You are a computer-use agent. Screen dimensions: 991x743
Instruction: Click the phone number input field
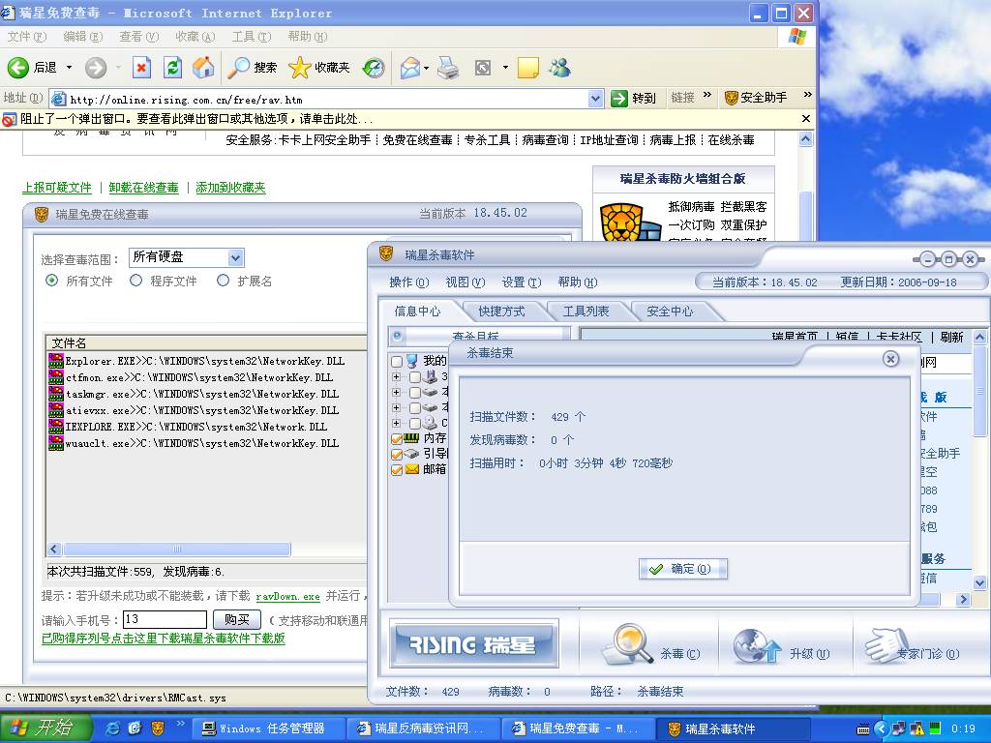pyautogui.click(x=165, y=620)
